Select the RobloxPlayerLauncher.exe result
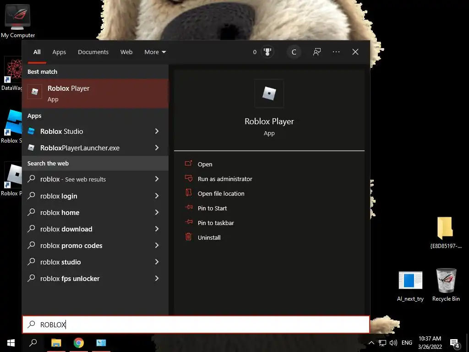Image resolution: width=469 pixels, height=352 pixels. [95, 148]
